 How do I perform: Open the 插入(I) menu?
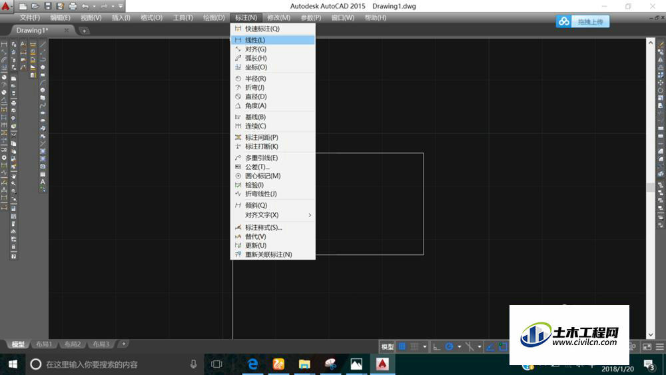[x=121, y=17]
